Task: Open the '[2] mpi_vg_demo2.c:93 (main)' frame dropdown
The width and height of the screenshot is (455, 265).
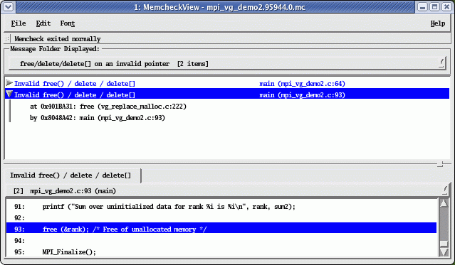Action: 227,191
